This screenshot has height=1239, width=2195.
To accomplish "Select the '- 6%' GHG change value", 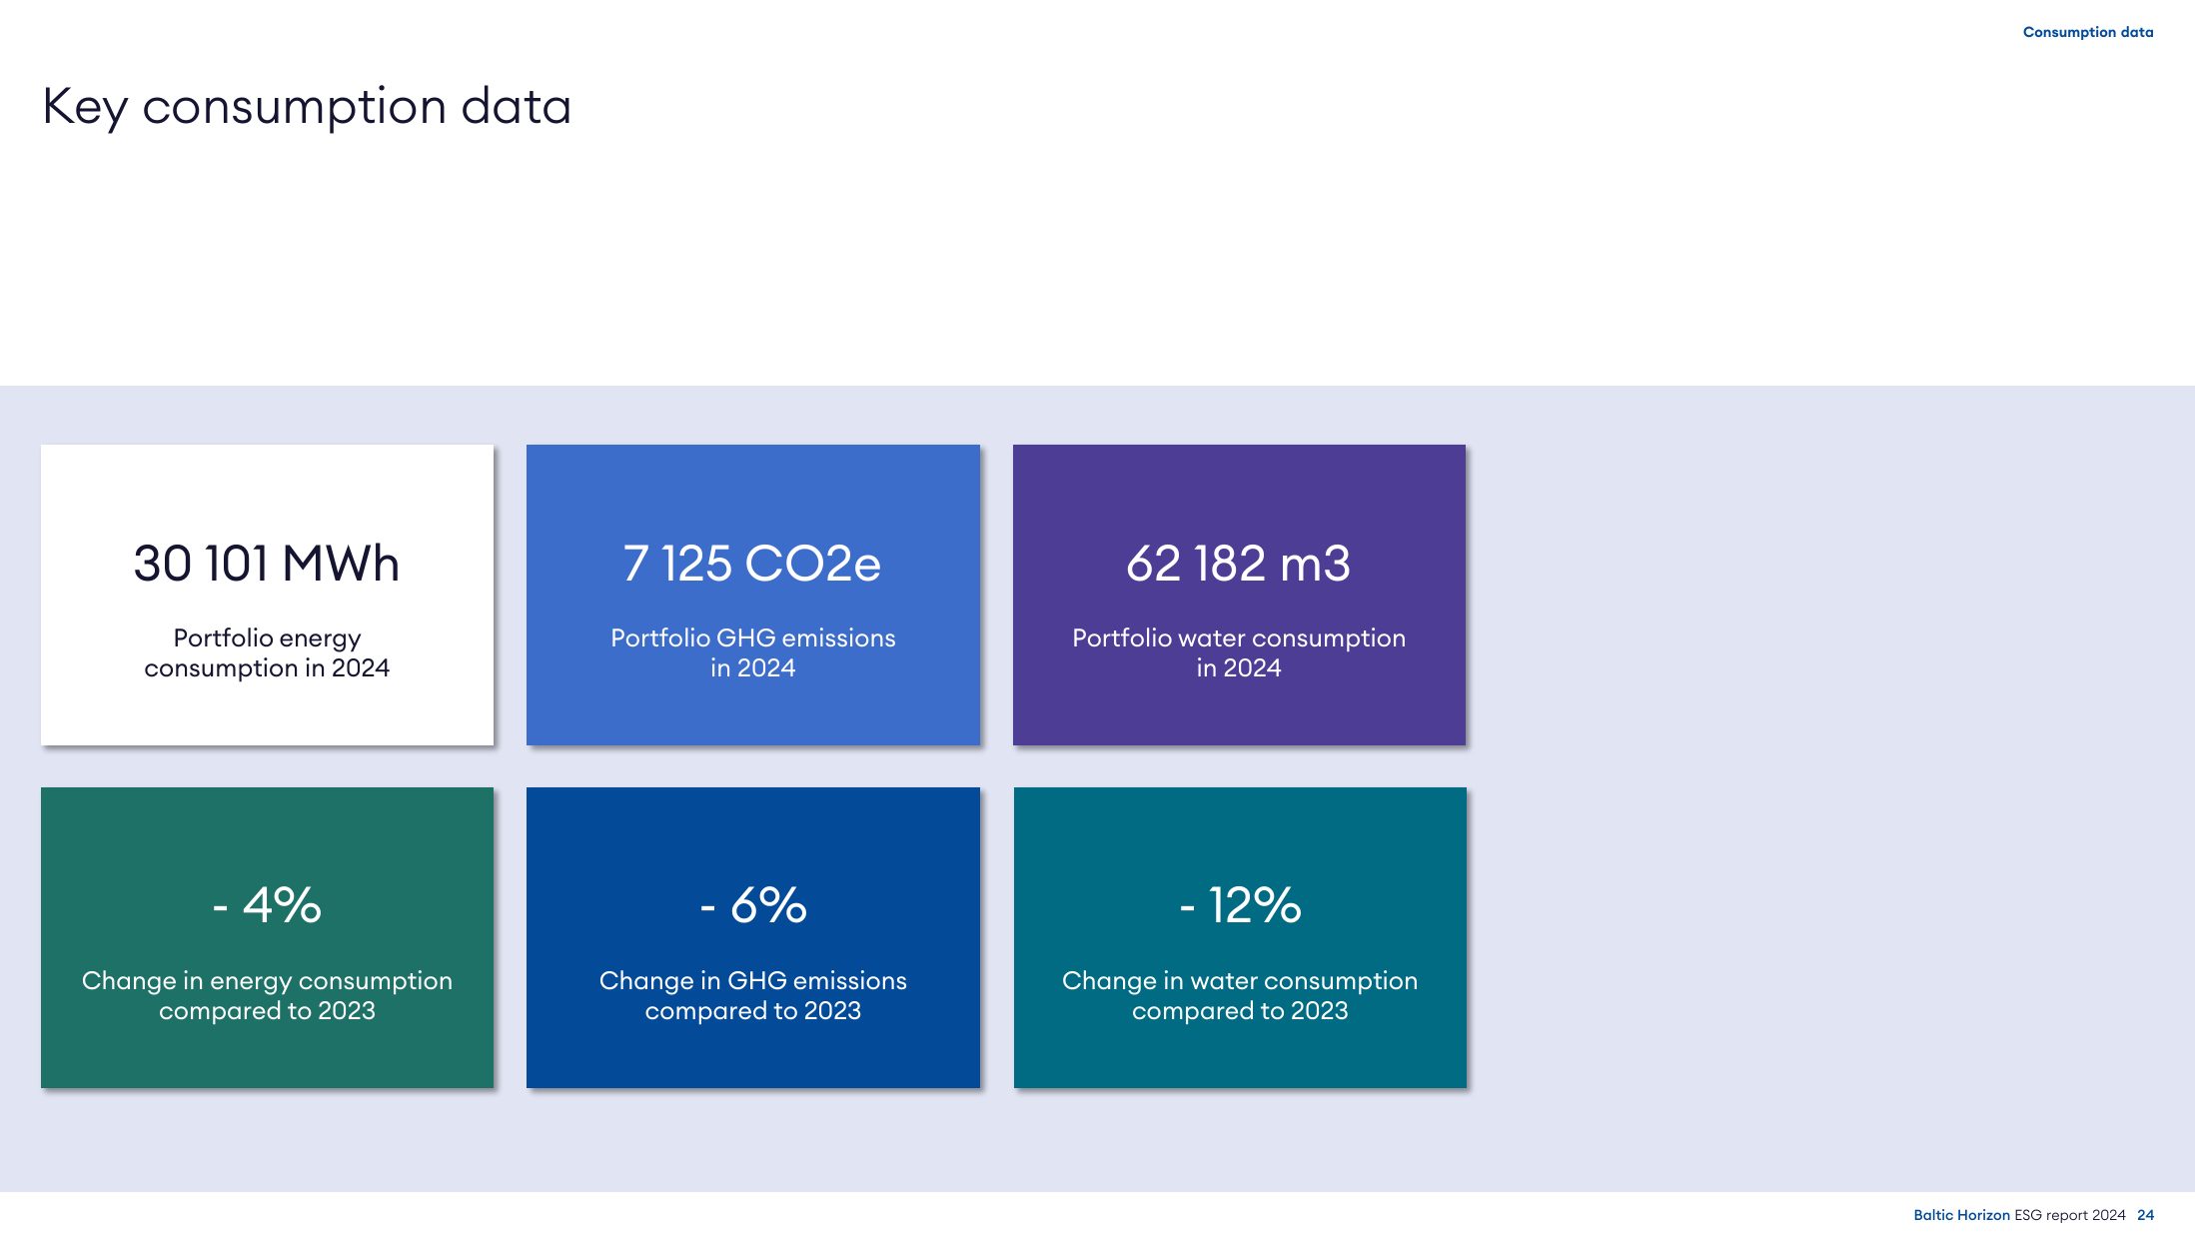I will pos(752,905).
